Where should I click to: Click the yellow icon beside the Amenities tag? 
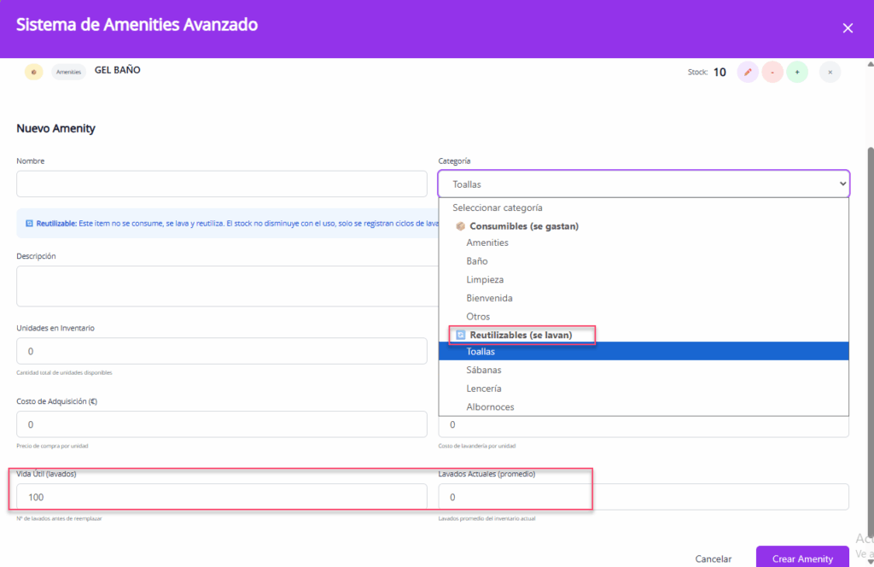(33, 73)
